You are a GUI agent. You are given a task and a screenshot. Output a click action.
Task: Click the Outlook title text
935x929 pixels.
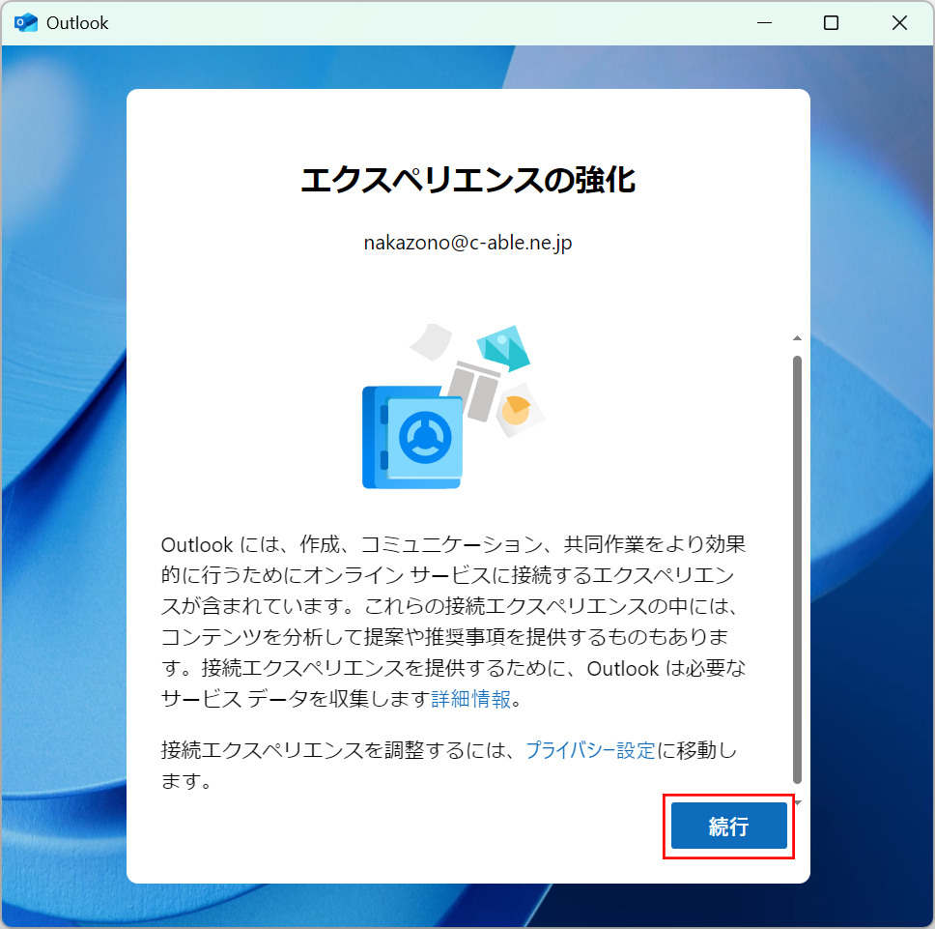point(77,22)
